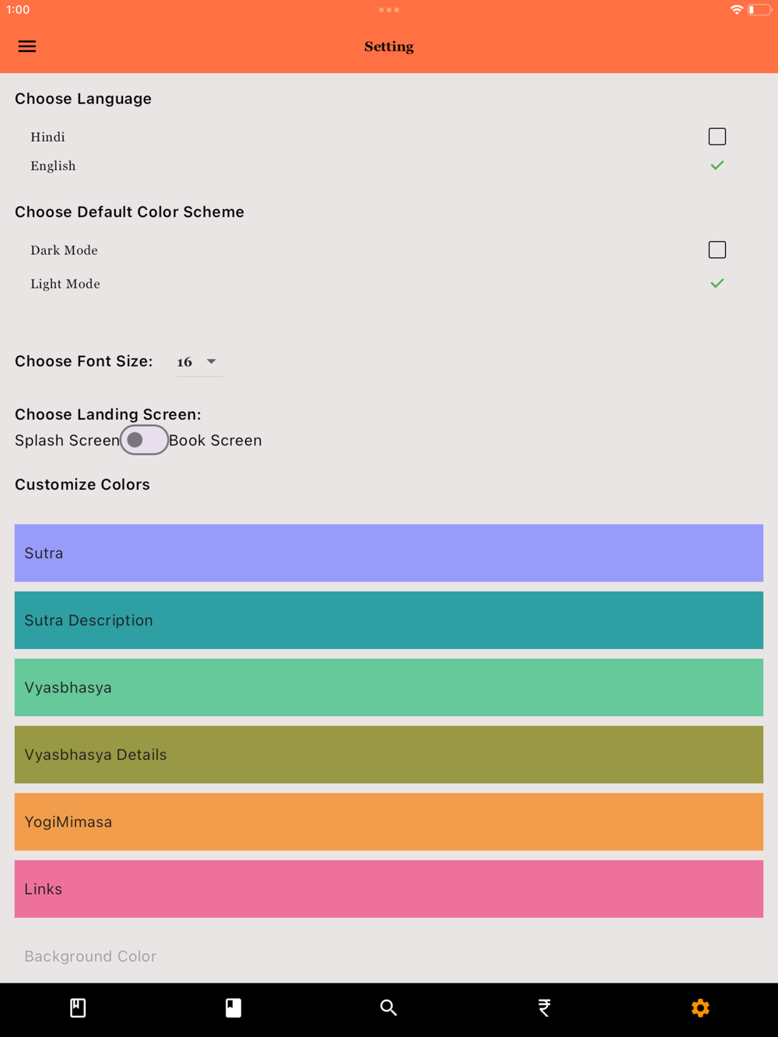
Task: Click the Customize Colors heading
Action: tap(82, 484)
